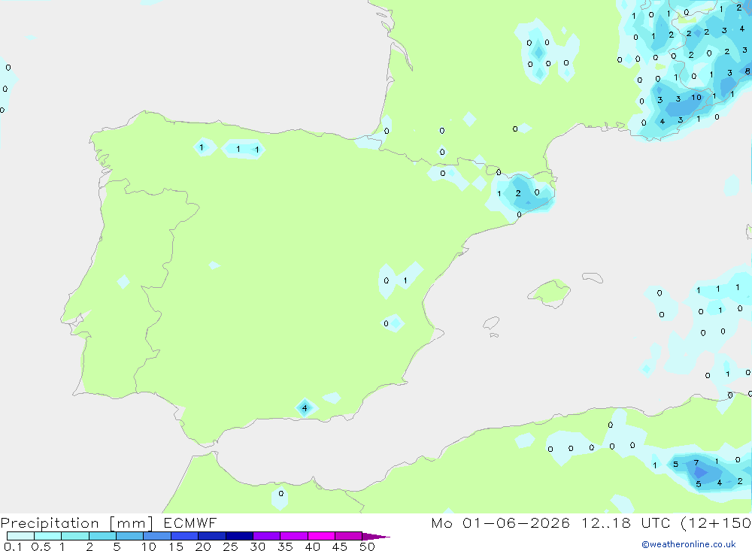Click the 0.1–0.5 mm palest cyan legend swatch
Screen dimensions: 752x551
click(20, 536)
